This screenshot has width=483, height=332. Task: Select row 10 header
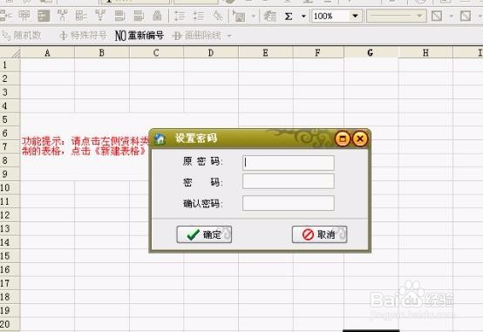[x=10, y=187]
